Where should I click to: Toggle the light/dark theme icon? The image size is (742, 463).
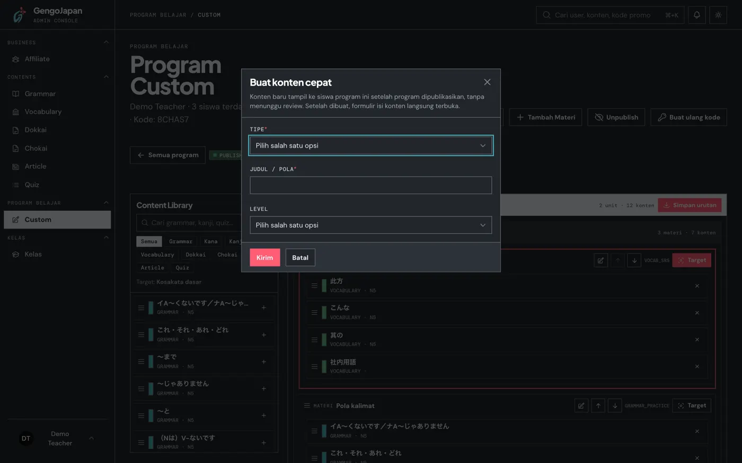tap(718, 15)
